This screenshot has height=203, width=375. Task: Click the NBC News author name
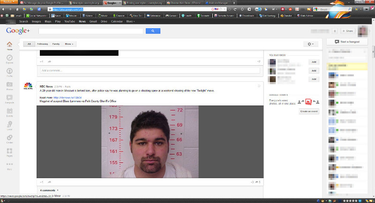pos(46,86)
